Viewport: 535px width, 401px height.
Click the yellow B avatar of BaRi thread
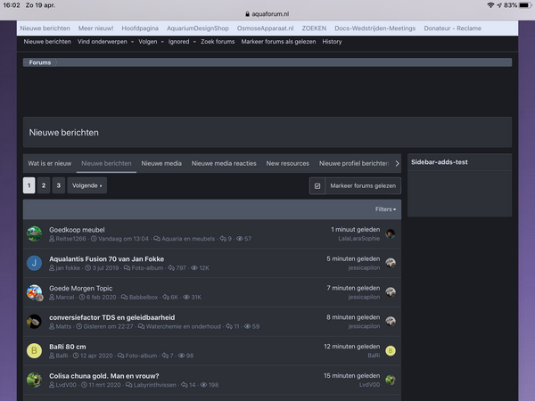tap(34, 350)
